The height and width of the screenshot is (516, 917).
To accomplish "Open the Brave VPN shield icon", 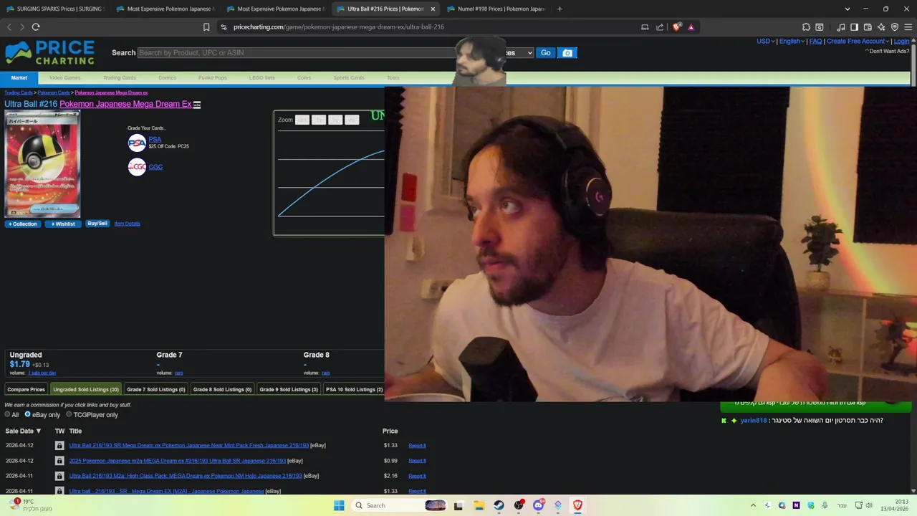I will click(x=895, y=27).
